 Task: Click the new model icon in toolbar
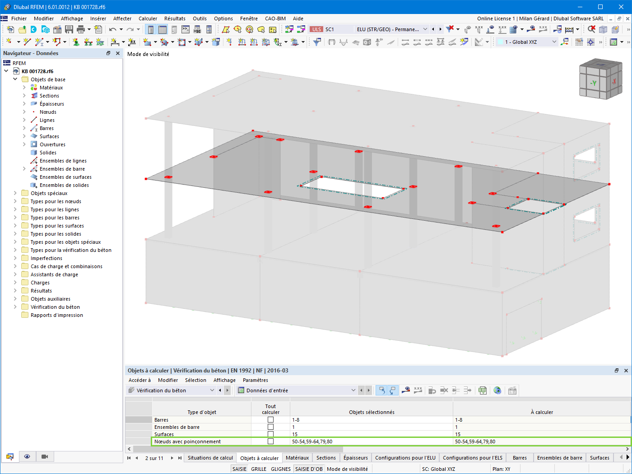[10, 29]
